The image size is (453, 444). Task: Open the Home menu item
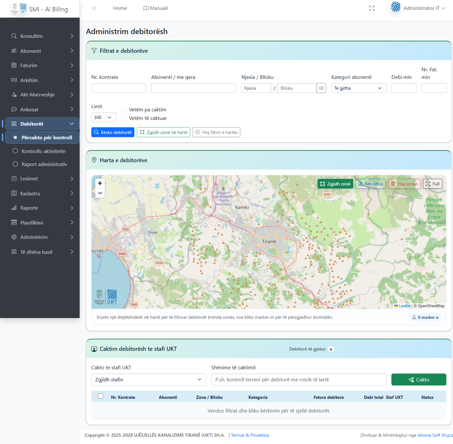[120, 8]
